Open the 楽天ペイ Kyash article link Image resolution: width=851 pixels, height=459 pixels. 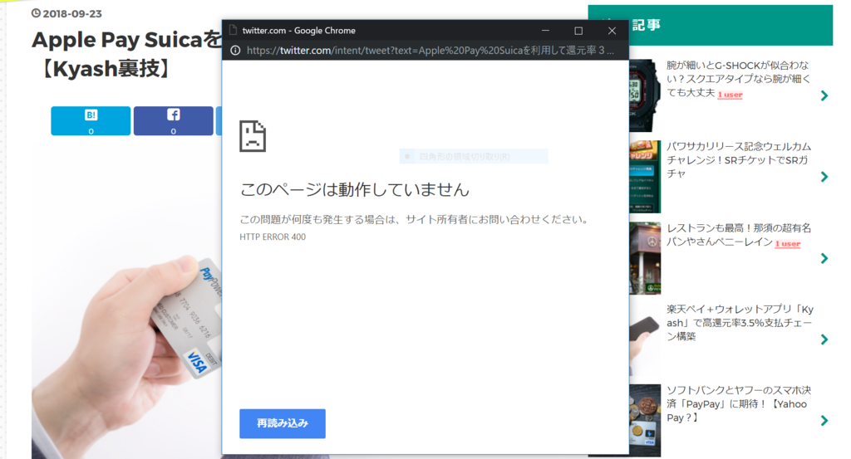click(740, 322)
